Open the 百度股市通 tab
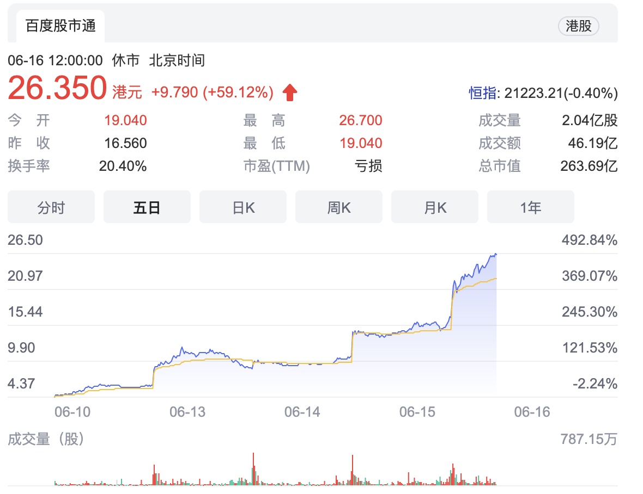Image resolution: width=643 pixels, height=494 pixels. click(x=60, y=26)
